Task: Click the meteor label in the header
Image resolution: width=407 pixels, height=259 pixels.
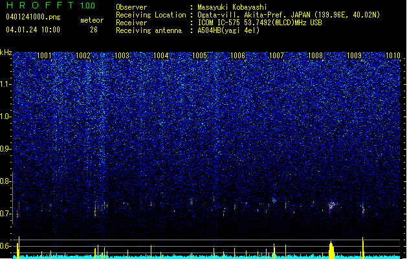Action: tap(92, 20)
